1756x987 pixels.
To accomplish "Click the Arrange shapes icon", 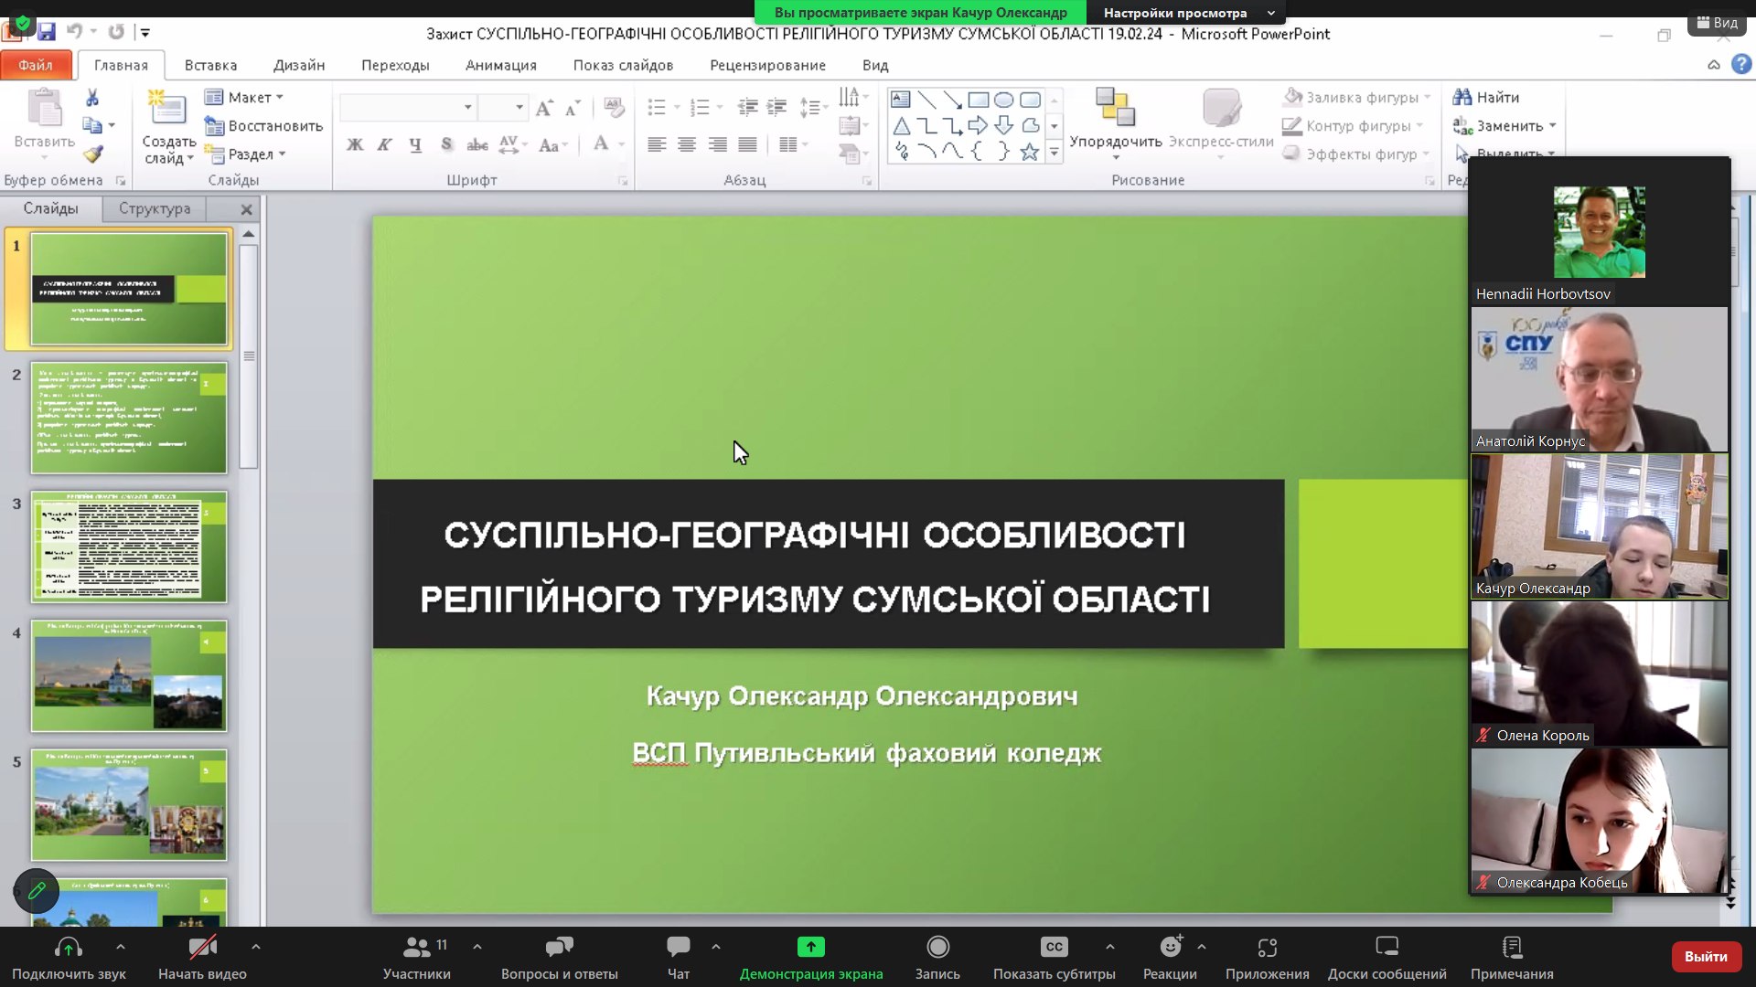I will click(x=1115, y=110).
